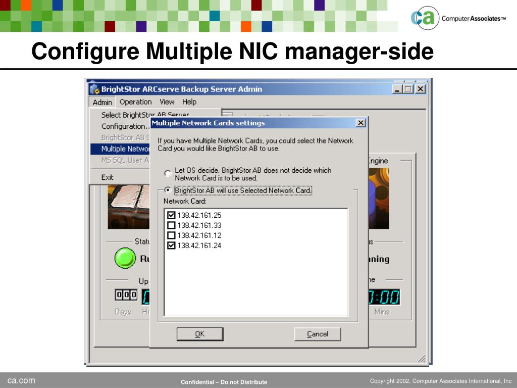Minimize the BrightStor ARCserve Server Admin window
517x388 pixels.
point(397,89)
